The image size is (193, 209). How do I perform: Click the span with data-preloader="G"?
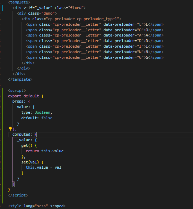pos(95,58)
